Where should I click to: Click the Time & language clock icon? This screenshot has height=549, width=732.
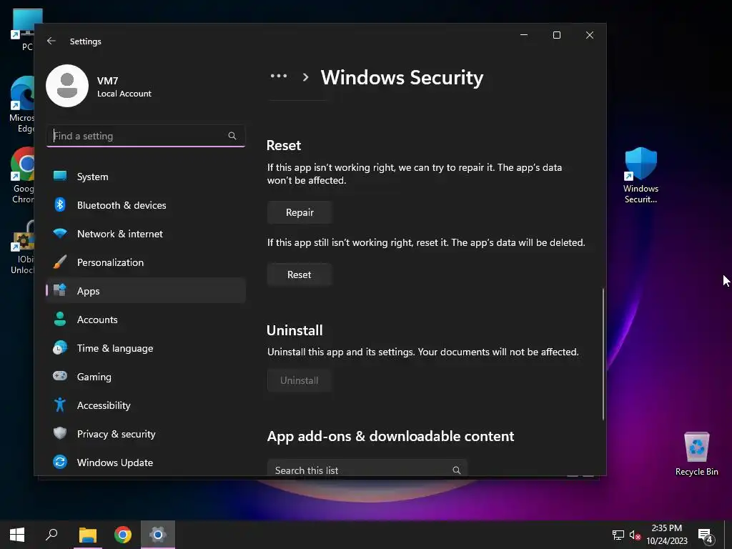click(x=60, y=348)
